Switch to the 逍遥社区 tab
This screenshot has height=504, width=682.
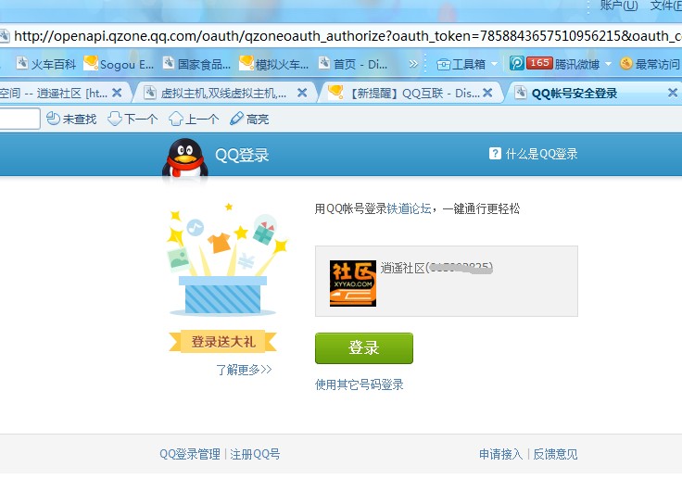(x=53, y=93)
